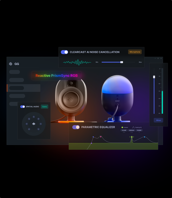
Task: Turn off the Parametric Equalizer toggle
Action: pyautogui.click(x=76, y=127)
